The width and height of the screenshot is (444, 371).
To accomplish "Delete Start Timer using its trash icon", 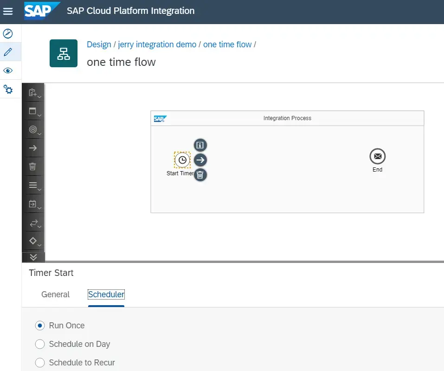I will pos(200,175).
